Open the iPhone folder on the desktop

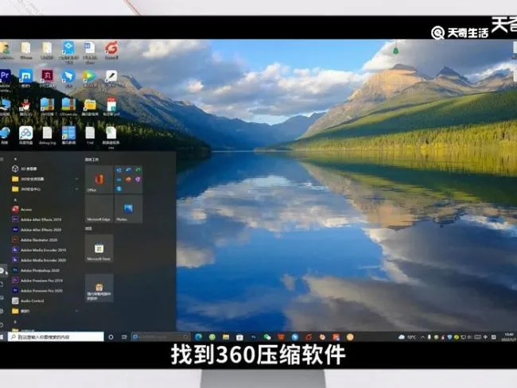click(26, 50)
